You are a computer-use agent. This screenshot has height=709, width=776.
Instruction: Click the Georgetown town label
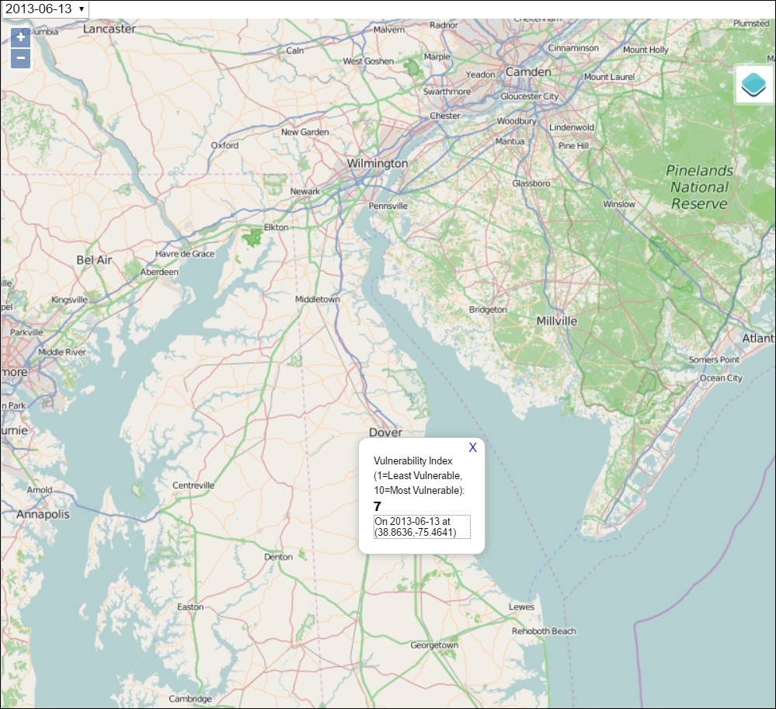[x=434, y=645]
